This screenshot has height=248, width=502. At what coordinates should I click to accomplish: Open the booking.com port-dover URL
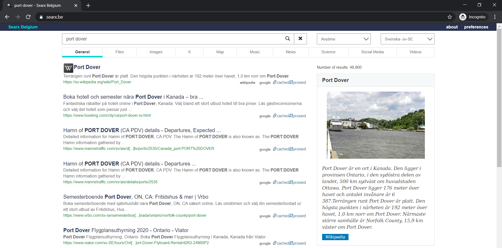[107, 115]
